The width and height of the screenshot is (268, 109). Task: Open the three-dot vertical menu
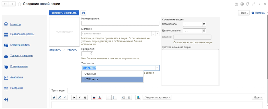pos(259,4)
